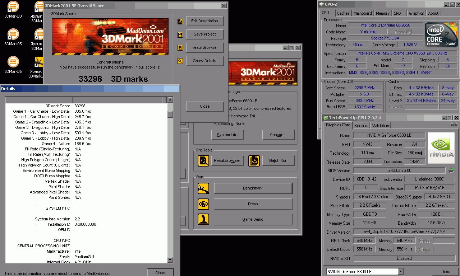Select the Graphics tab in CPU-Z
The image size is (460, 276).
pyautogui.click(x=416, y=13)
